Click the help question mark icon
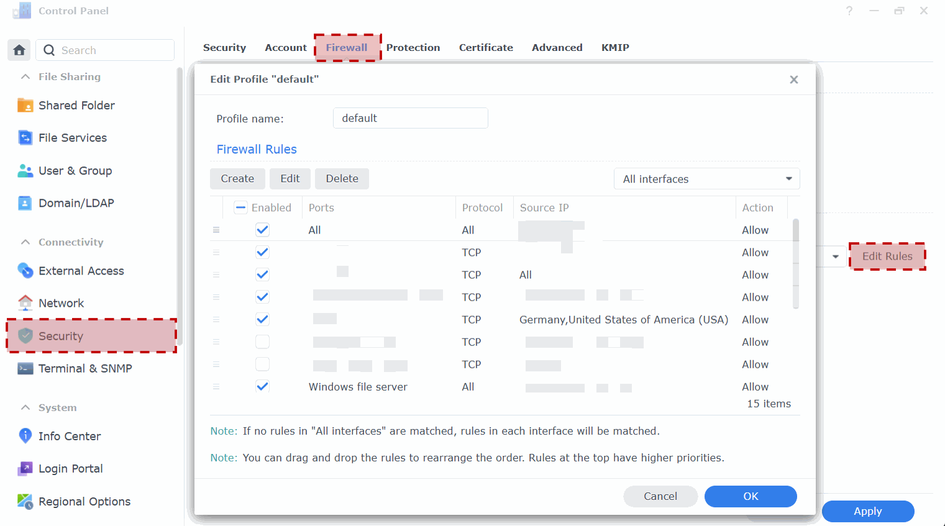The image size is (945, 526). pyautogui.click(x=849, y=11)
